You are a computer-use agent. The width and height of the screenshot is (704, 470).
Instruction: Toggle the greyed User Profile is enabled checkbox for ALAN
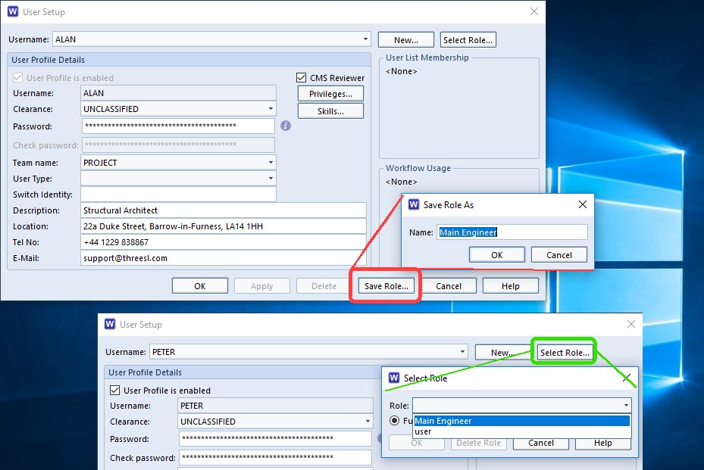18,78
